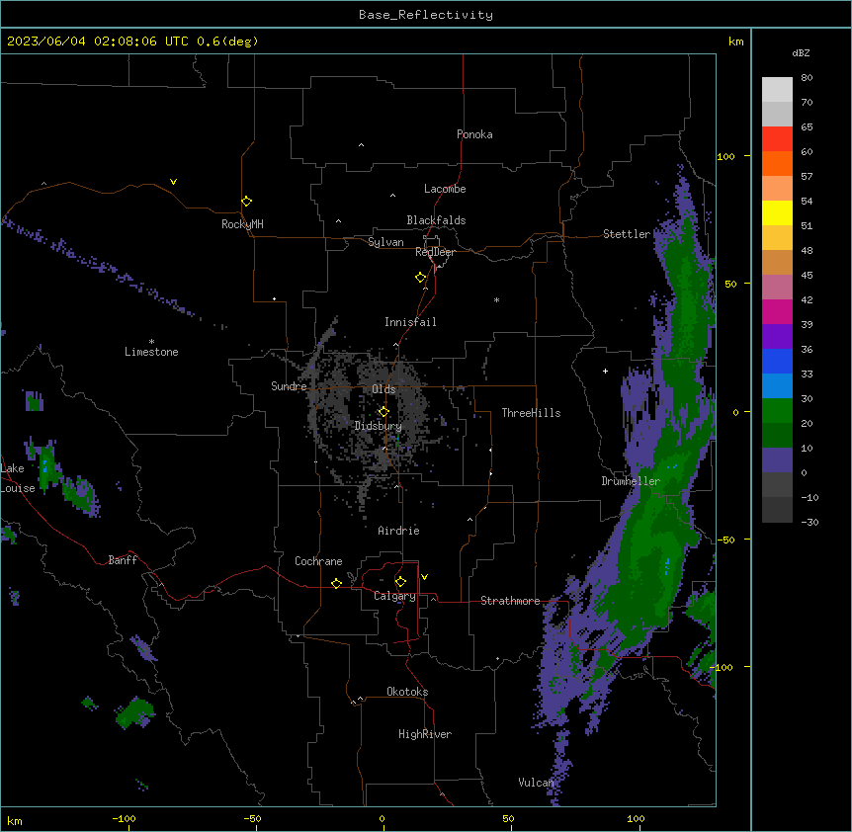The height and width of the screenshot is (832, 852).
Task: Click the Banff label
Action: click(x=123, y=560)
